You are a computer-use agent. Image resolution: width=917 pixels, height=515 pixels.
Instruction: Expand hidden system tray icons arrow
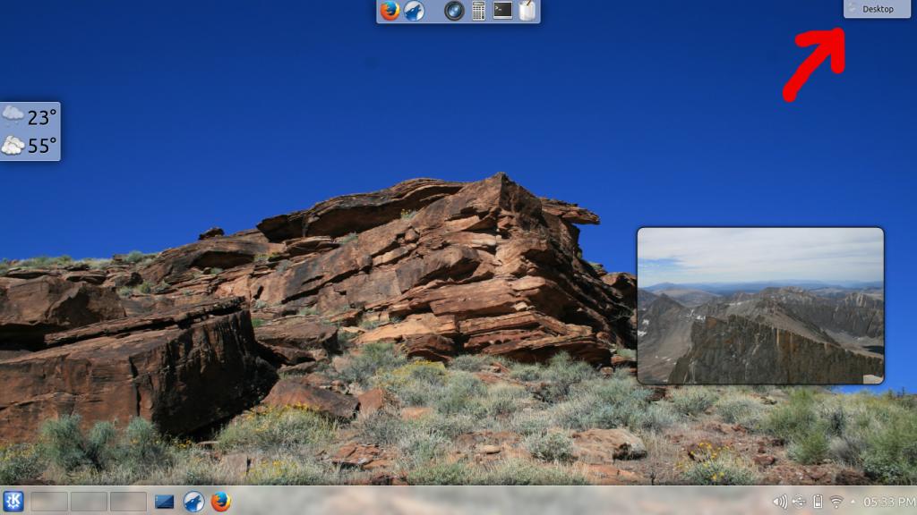tap(853, 502)
